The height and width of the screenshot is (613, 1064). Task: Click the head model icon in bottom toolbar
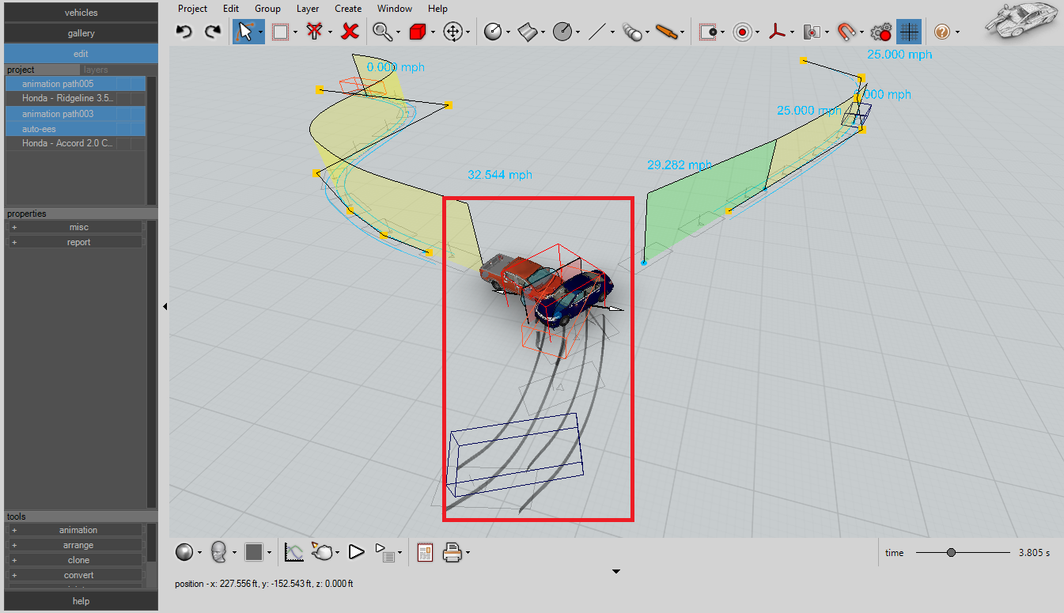point(219,552)
